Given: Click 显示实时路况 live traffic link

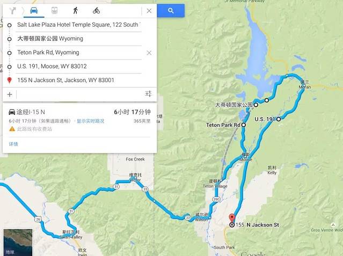Looking at the screenshot, I should (x=90, y=121).
